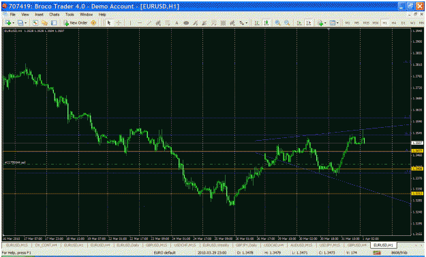426x257 pixels.
Task: Open the Window menu
Action: 87,14
